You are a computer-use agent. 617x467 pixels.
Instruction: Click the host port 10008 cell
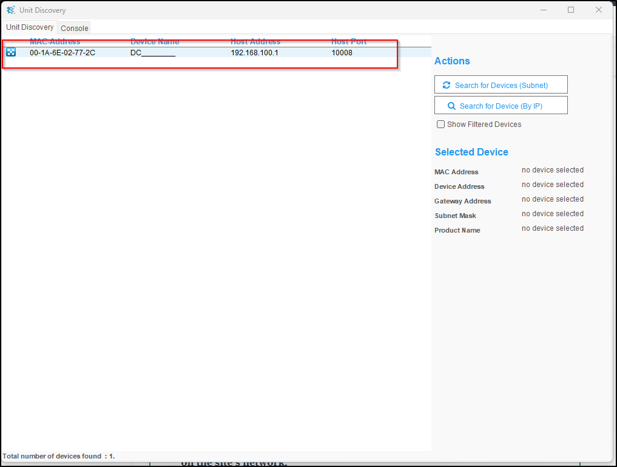click(342, 53)
